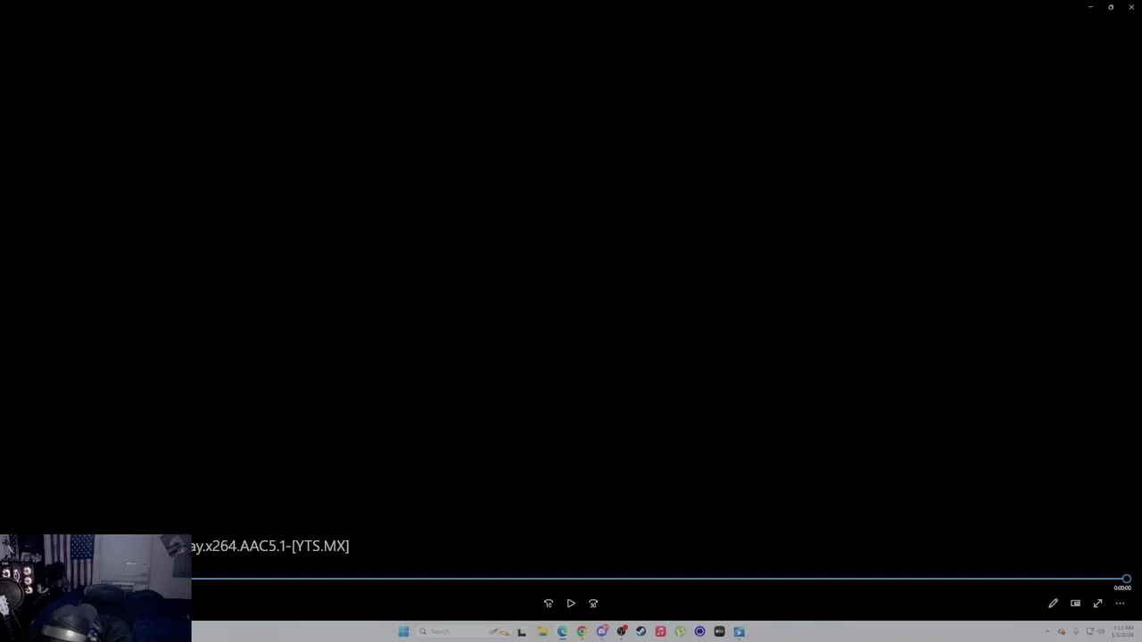Click the 0:00:00 remaining time label
Viewport: 1142px width, 642px height.
tap(1122, 588)
